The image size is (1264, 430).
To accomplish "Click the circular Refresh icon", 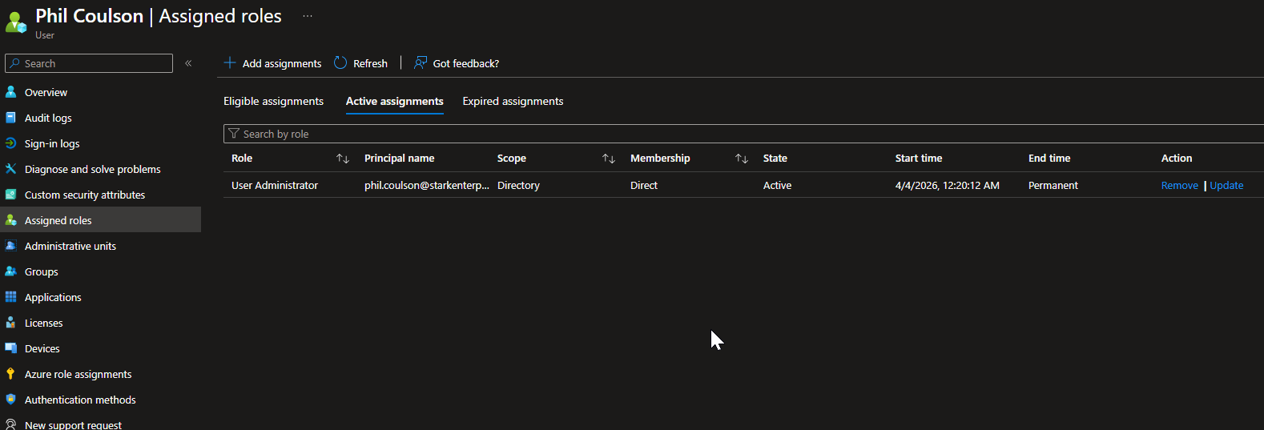I will pos(340,62).
